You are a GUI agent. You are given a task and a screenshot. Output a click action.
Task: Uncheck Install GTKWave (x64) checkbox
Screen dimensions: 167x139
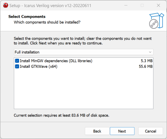[17, 66]
